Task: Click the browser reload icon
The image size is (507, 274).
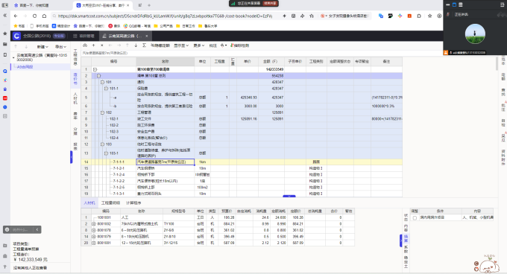Action: [x=34, y=16]
